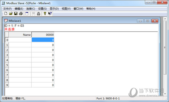This screenshot has height=102, width=169.
Task: Open a file using the folder icon
Action: point(11,14)
